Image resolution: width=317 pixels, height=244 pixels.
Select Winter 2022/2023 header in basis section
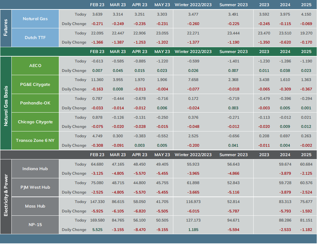click(x=193, y=52)
